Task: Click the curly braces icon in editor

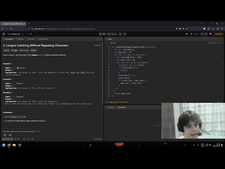Action: (216, 43)
